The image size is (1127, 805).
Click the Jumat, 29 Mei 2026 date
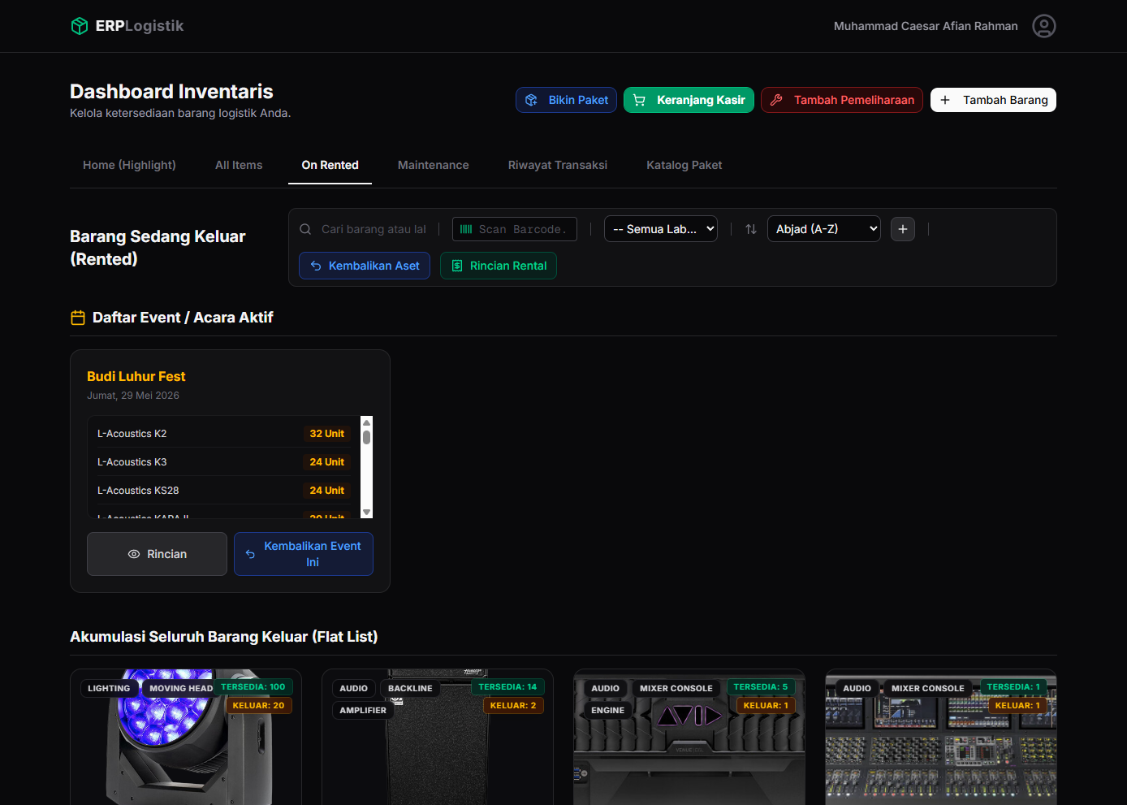(x=133, y=396)
